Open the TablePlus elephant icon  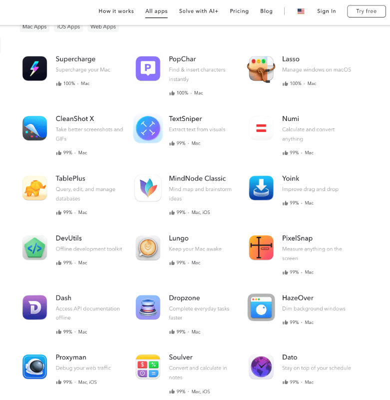[x=34, y=188]
